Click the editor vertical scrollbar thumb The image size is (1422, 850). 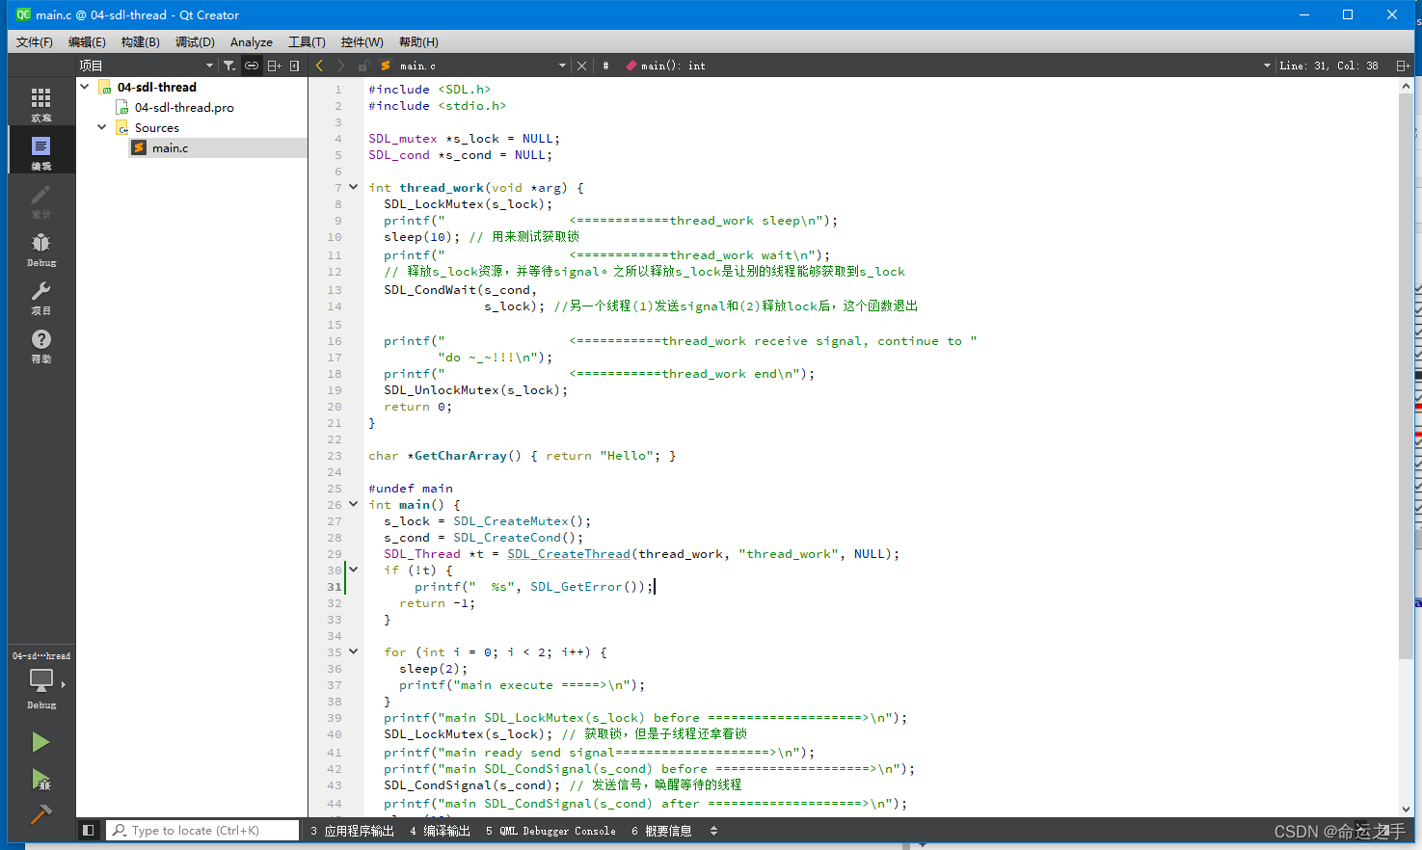coord(1406,376)
